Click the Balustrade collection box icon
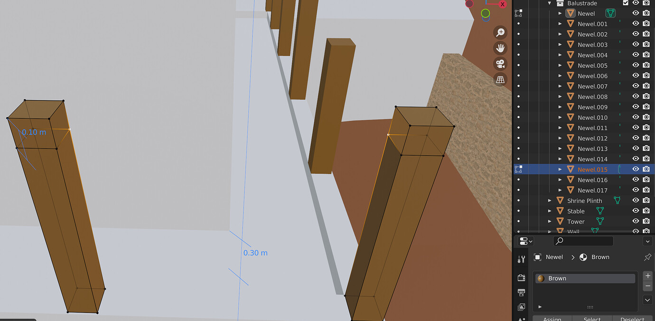This screenshot has height=321, width=655. pos(560,3)
